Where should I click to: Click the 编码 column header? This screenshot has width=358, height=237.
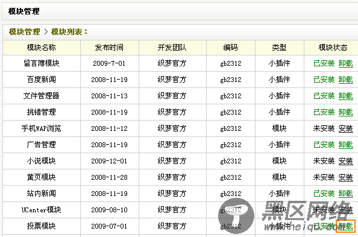(x=230, y=48)
